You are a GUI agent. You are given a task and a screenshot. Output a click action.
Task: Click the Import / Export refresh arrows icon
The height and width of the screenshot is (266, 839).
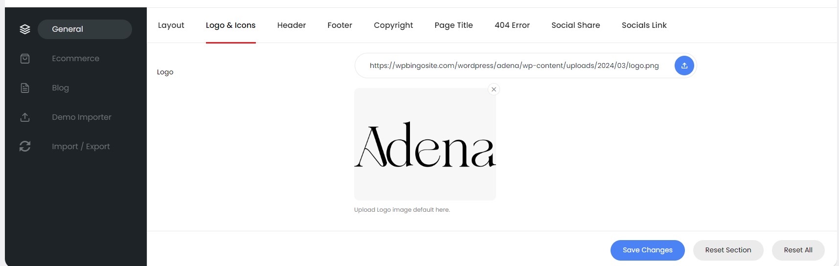click(25, 146)
